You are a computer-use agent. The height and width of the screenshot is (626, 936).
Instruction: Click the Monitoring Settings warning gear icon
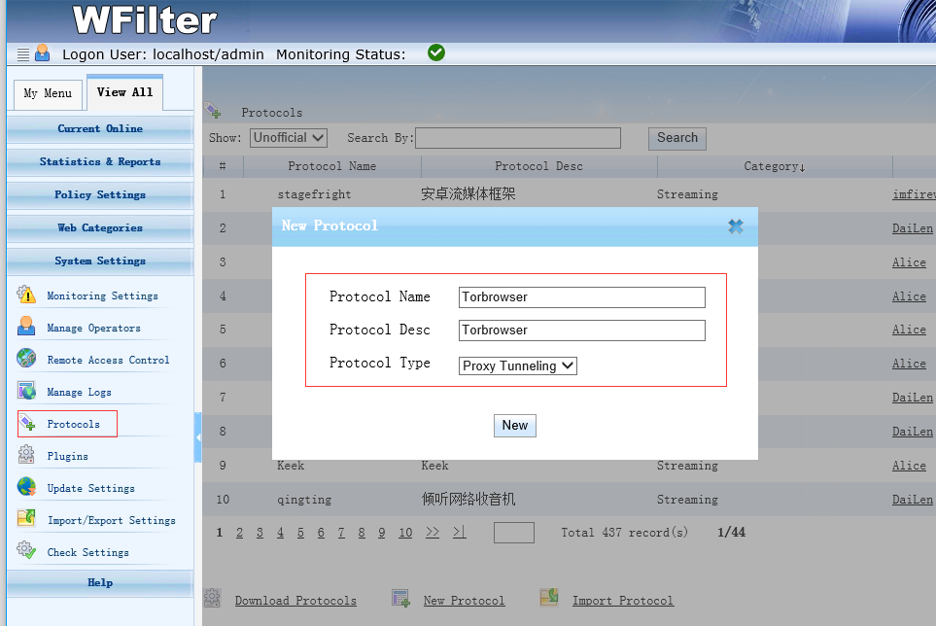(x=26, y=295)
